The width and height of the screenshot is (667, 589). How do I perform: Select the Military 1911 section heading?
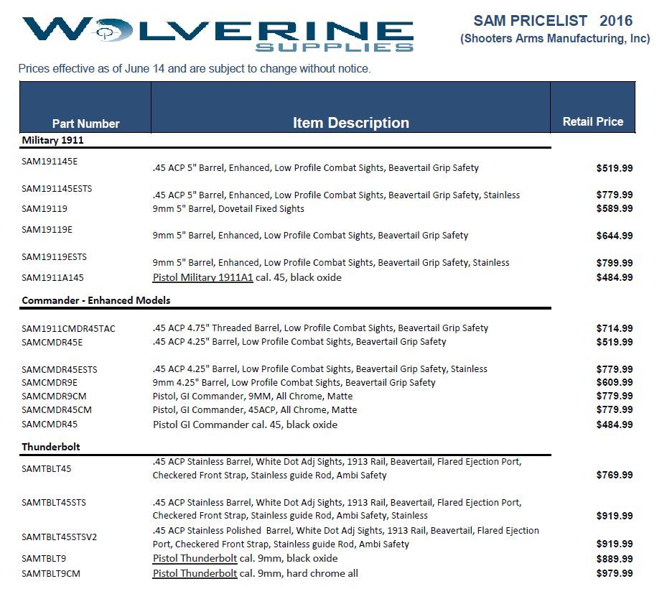(52, 140)
